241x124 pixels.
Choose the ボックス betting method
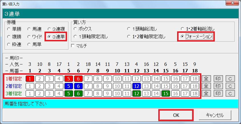[75, 29]
